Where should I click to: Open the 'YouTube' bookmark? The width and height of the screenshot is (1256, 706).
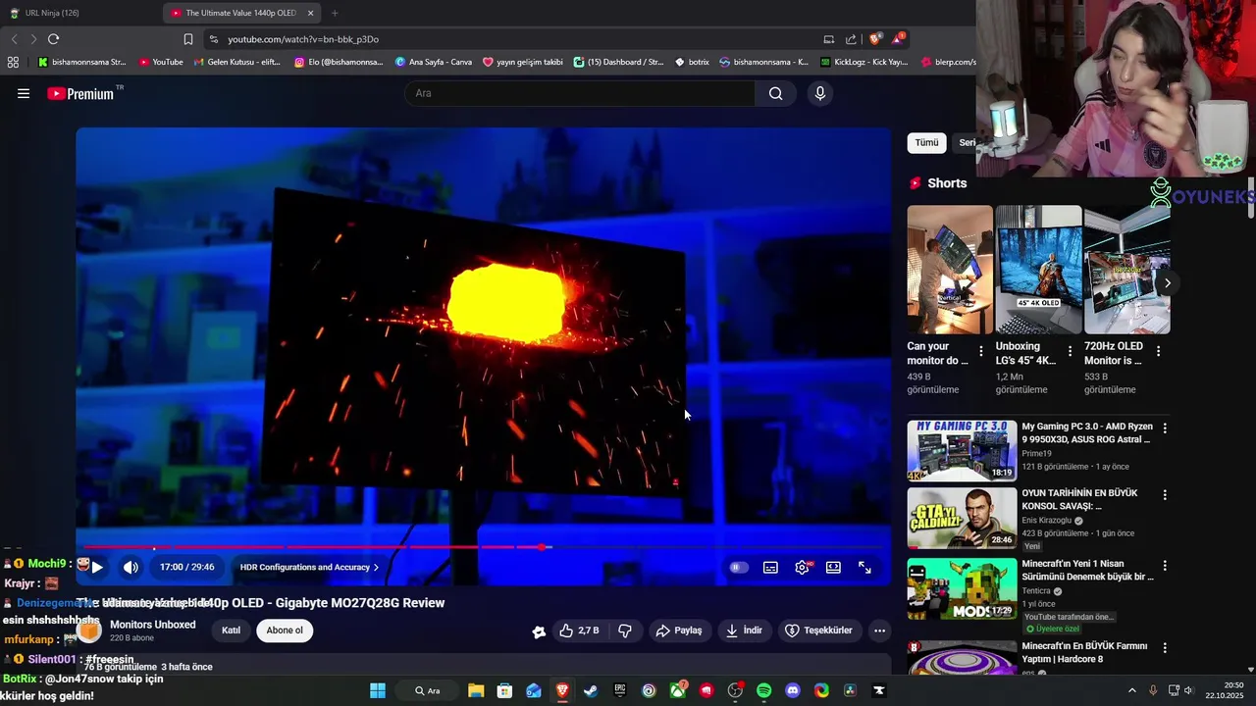point(161,62)
